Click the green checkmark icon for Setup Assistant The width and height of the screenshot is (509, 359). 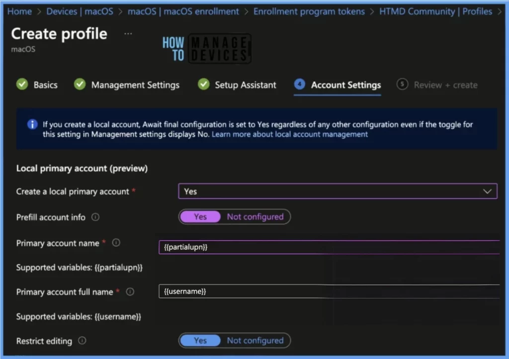click(x=203, y=85)
